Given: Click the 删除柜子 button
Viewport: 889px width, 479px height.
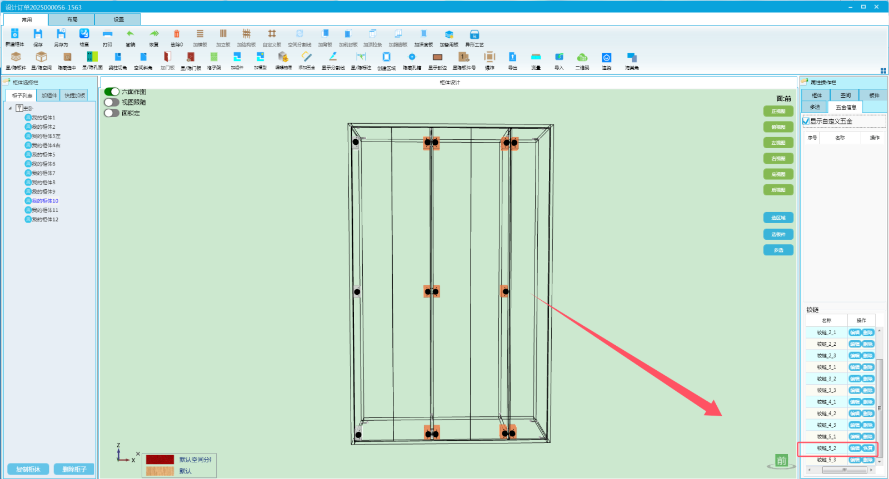Looking at the screenshot, I should tap(74, 469).
